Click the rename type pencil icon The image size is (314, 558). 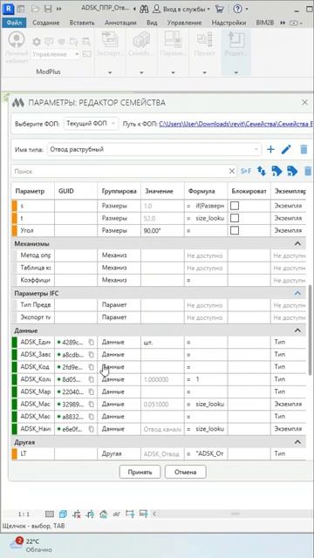point(286,149)
